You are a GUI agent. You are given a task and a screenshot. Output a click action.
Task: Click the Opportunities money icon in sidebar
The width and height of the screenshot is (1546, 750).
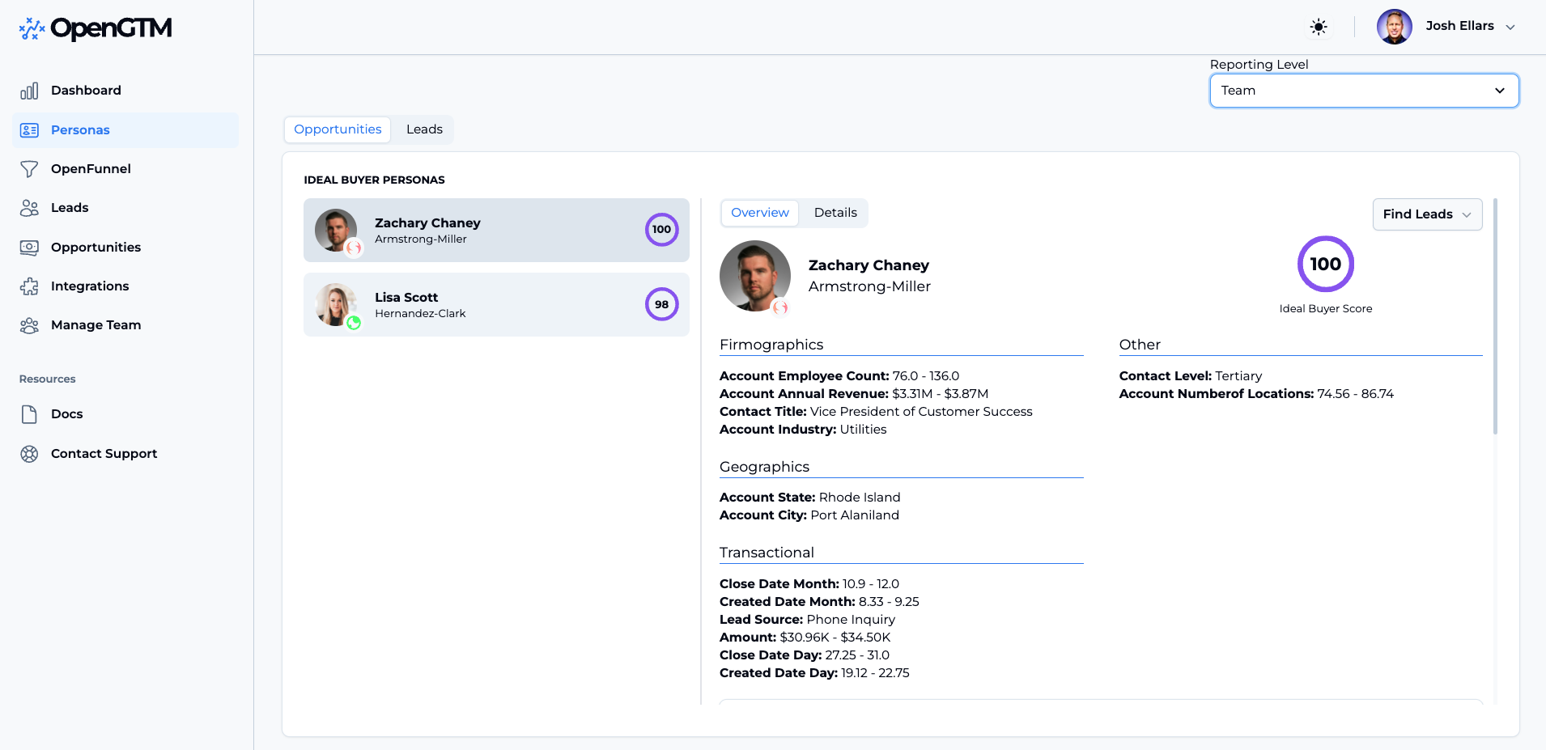(29, 248)
